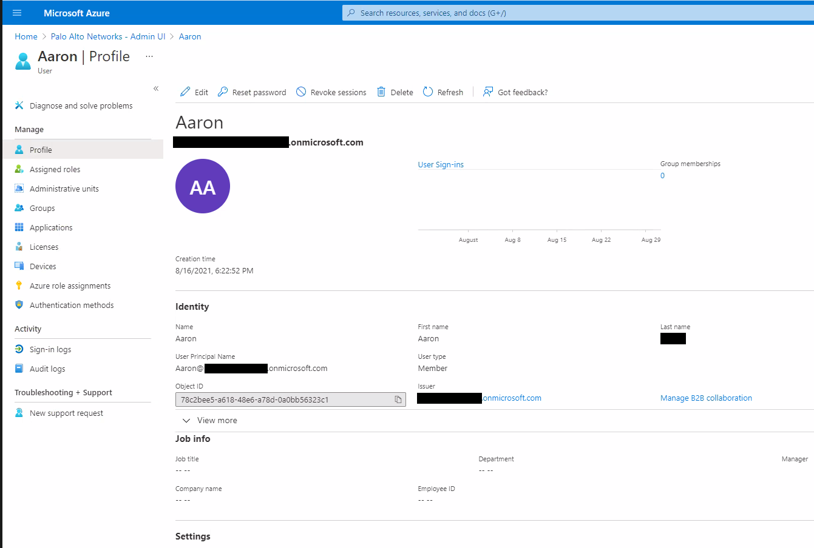This screenshot has height=548, width=814.
Task: Click the User Sign-ins link
Action: tap(441, 165)
